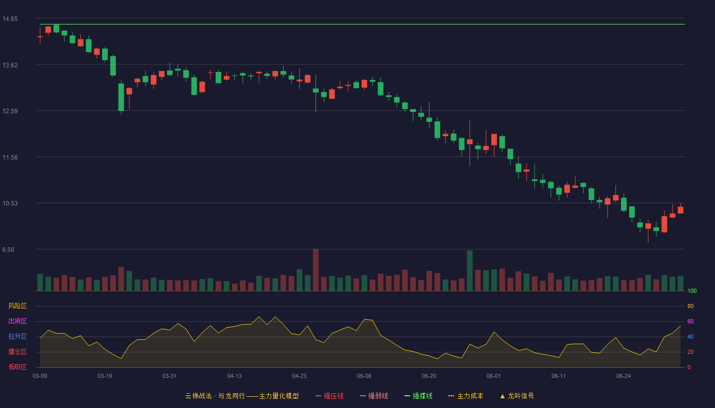
Task: Toggle the 强弱线 legend series
Action: pyautogui.click(x=374, y=396)
